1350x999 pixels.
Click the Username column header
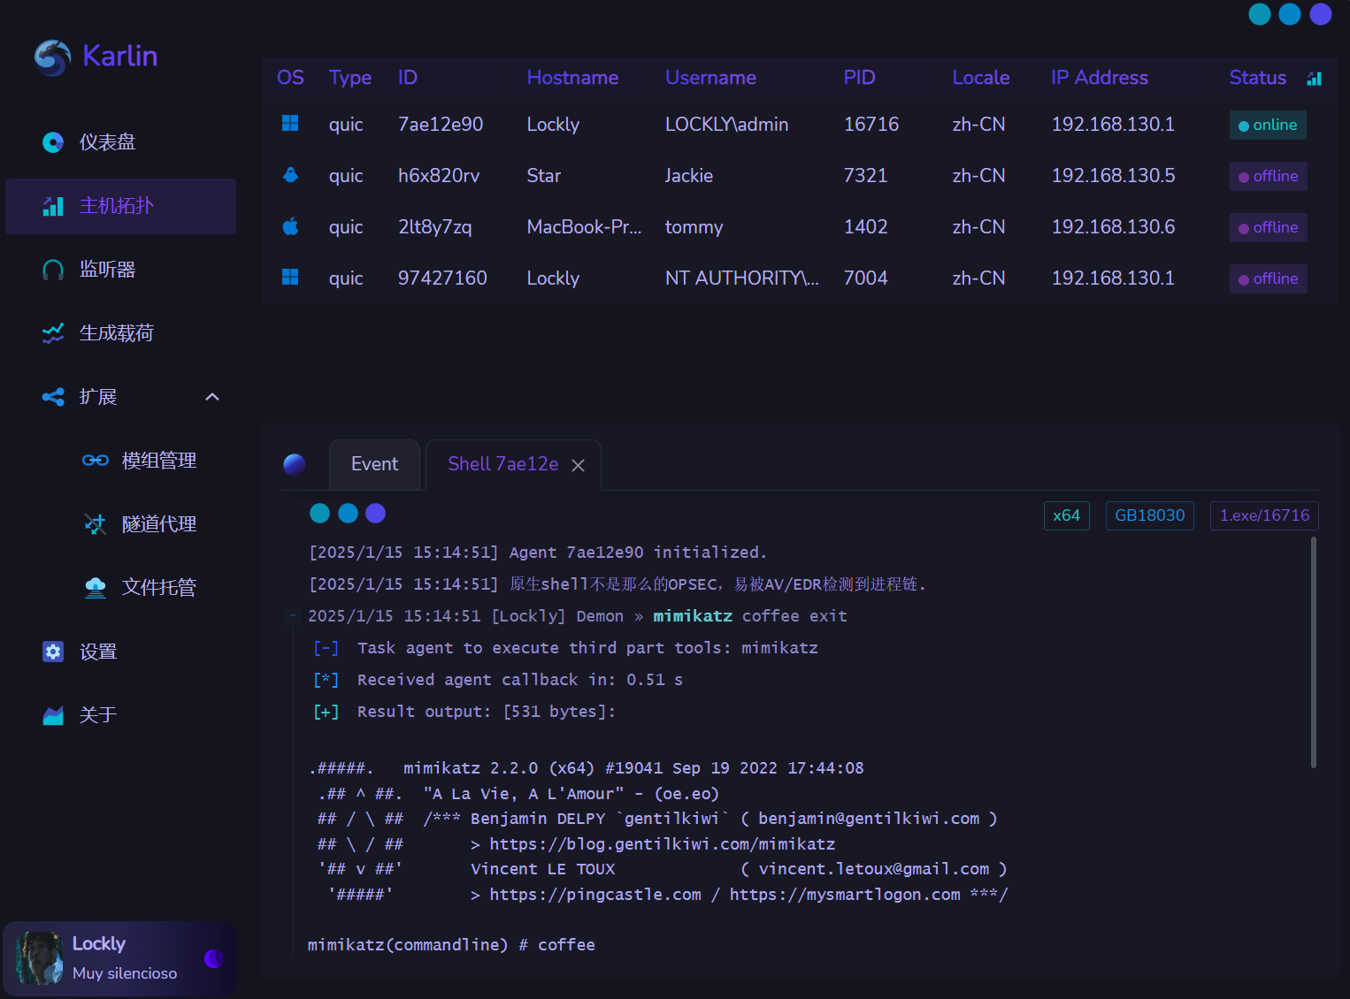pyautogui.click(x=710, y=78)
